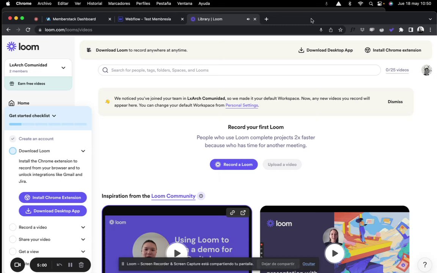Screen dimensions: 437x273
Task: Click the Wi-Fi icon in menu bar
Action: click(x=360, y=4)
